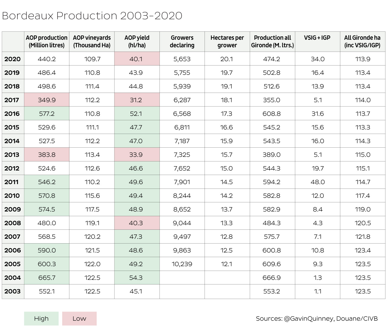The image size is (387, 332).
Task: Select the AOP production column header
Action: coord(47,41)
